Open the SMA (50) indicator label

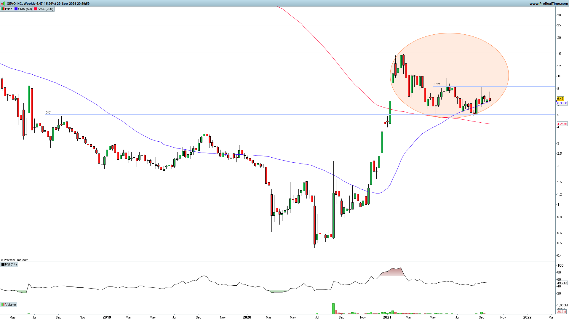pyautogui.click(x=25, y=9)
